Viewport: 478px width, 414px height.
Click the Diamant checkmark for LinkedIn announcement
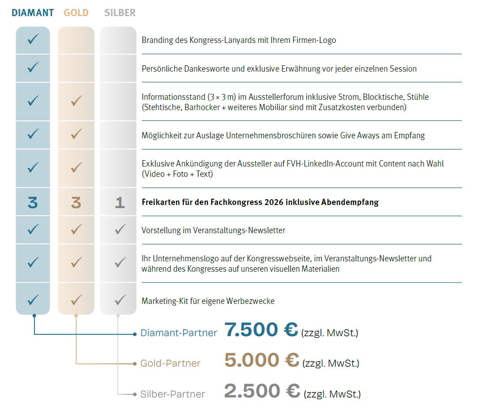coord(33,168)
